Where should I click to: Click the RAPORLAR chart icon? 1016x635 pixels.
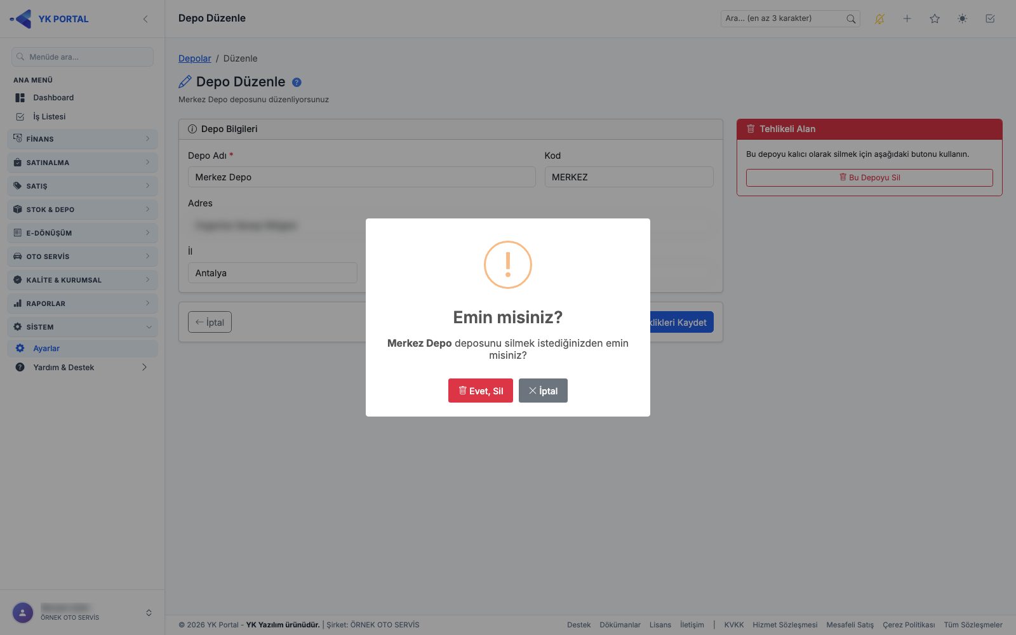18,304
